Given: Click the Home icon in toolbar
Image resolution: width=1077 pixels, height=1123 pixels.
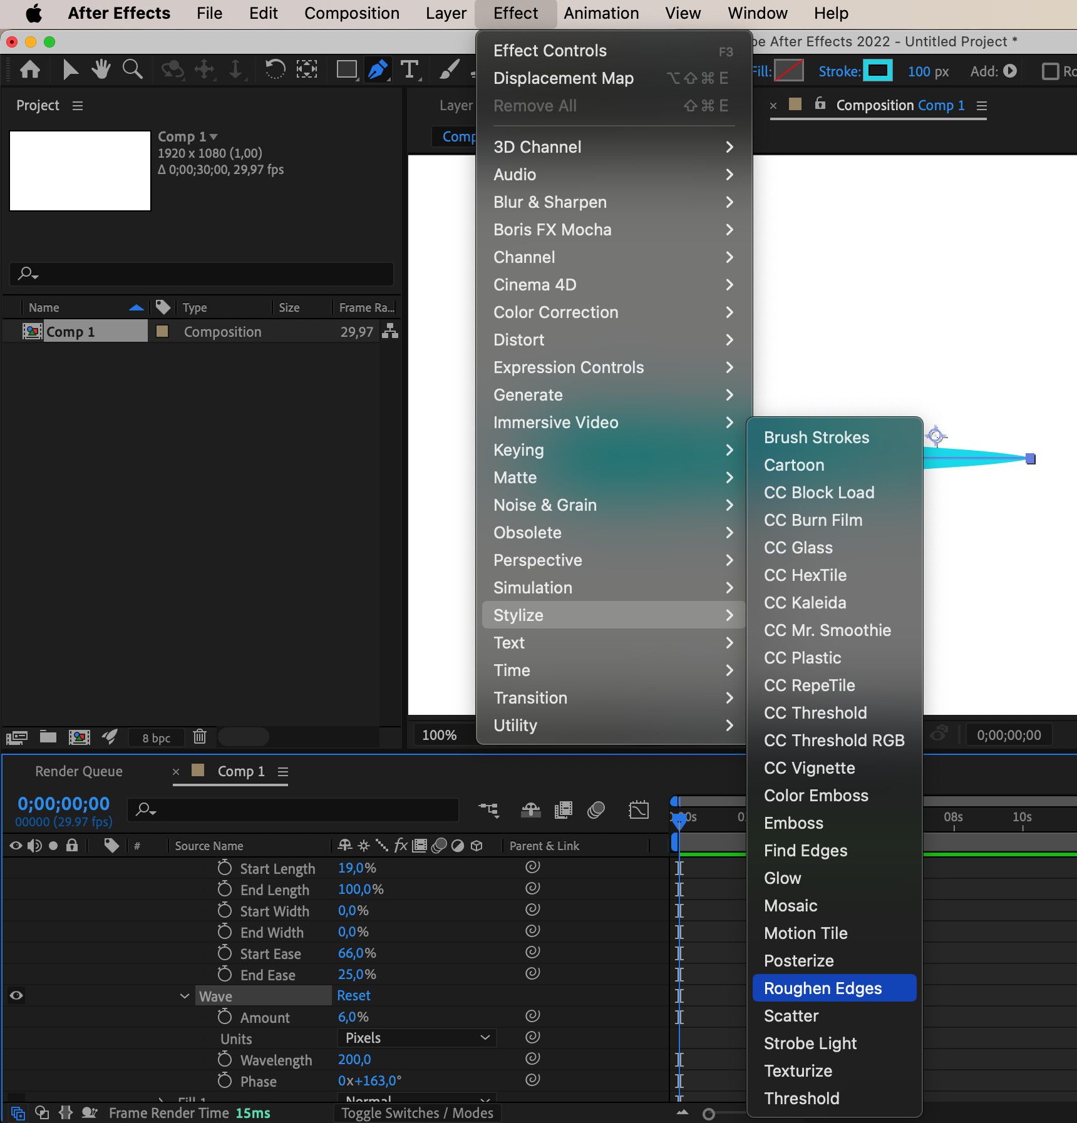Looking at the screenshot, I should (x=30, y=69).
